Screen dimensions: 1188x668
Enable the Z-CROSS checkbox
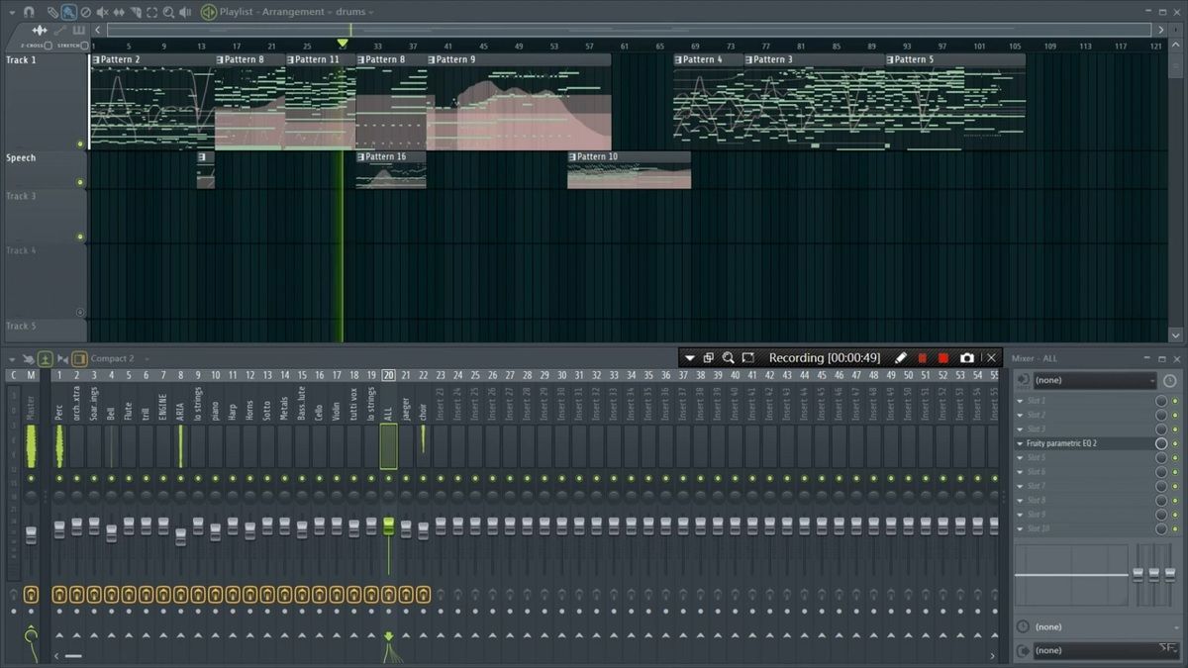click(49, 46)
